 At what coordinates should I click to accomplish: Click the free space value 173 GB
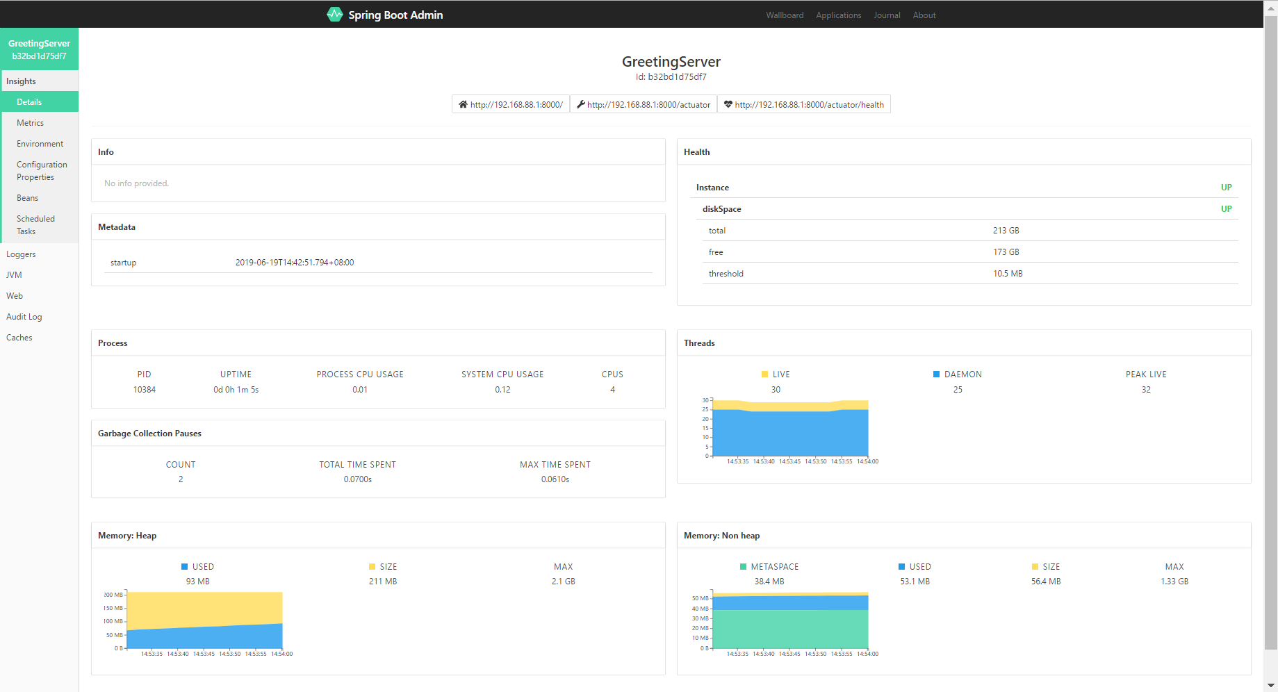(x=1006, y=252)
